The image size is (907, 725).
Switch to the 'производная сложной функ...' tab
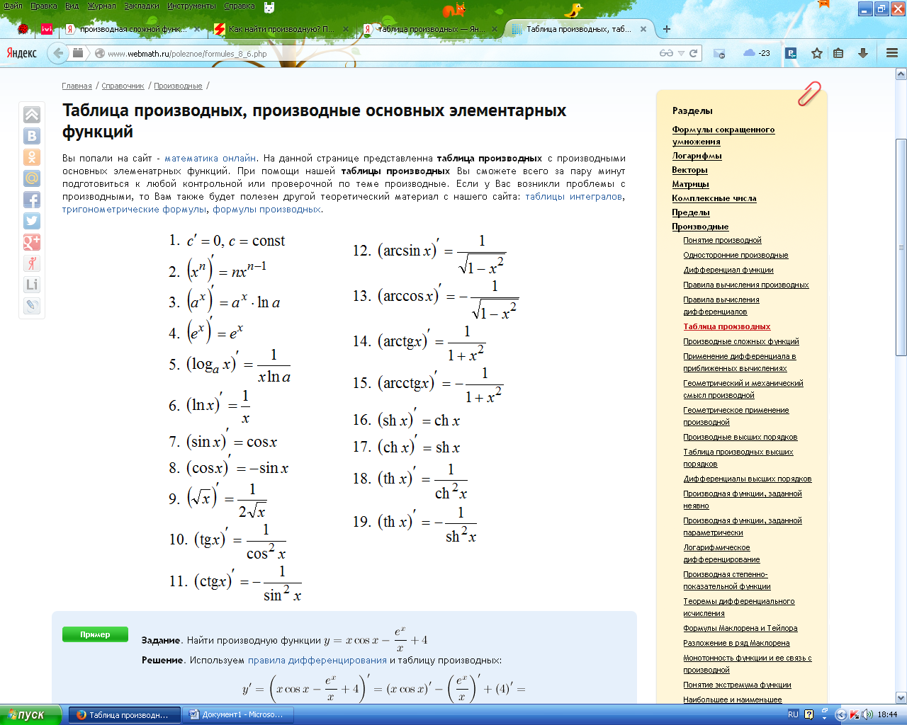(x=131, y=29)
